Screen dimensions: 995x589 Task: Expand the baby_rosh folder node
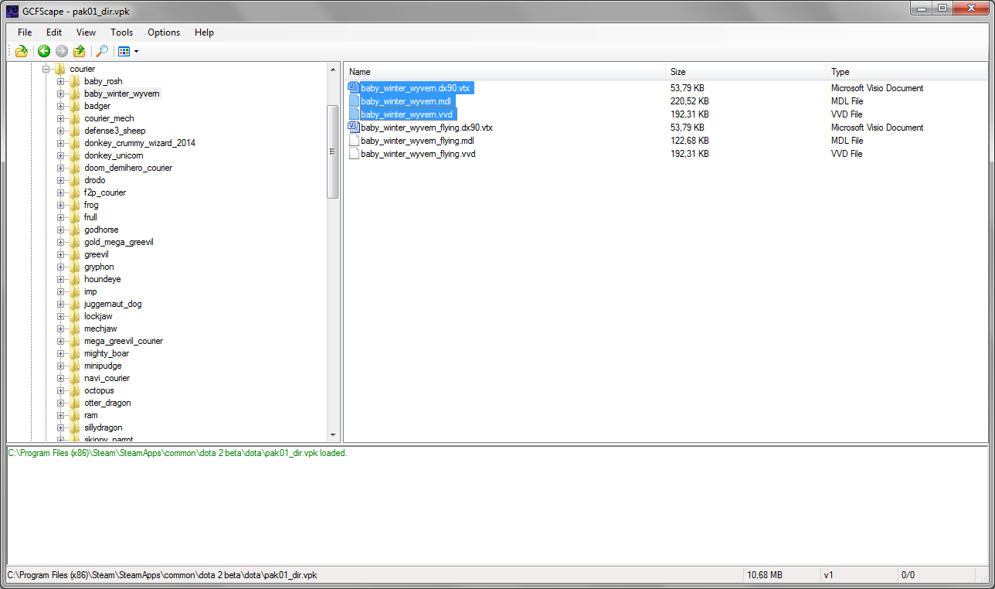pyautogui.click(x=60, y=81)
